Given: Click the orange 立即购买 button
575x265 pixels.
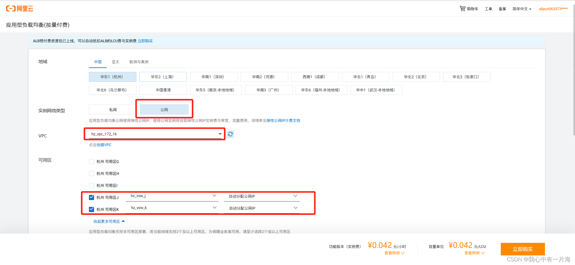Looking at the screenshot, I should click(x=523, y=249).
